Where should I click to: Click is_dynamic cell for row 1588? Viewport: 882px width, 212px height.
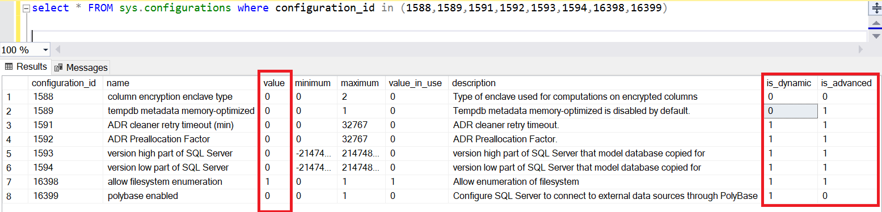point(790,97)
